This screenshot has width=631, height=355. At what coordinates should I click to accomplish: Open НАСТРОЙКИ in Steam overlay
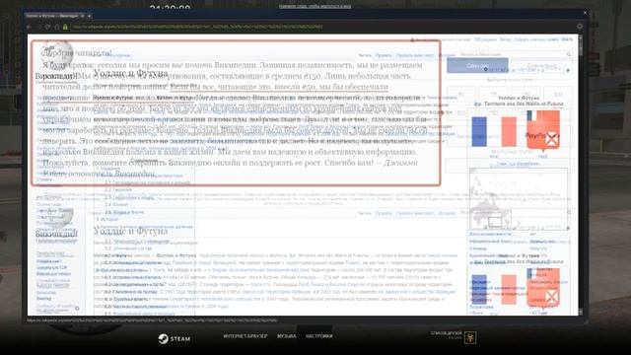pos(318,336)
